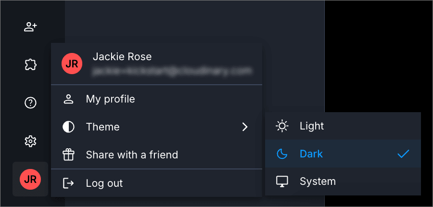Open My profile menu entry

[x=110, y=99]
